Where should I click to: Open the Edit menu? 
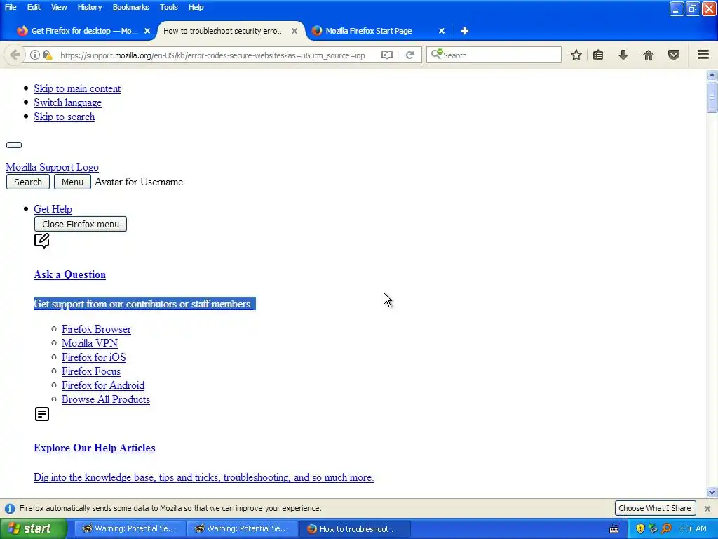tap(34, 7)
